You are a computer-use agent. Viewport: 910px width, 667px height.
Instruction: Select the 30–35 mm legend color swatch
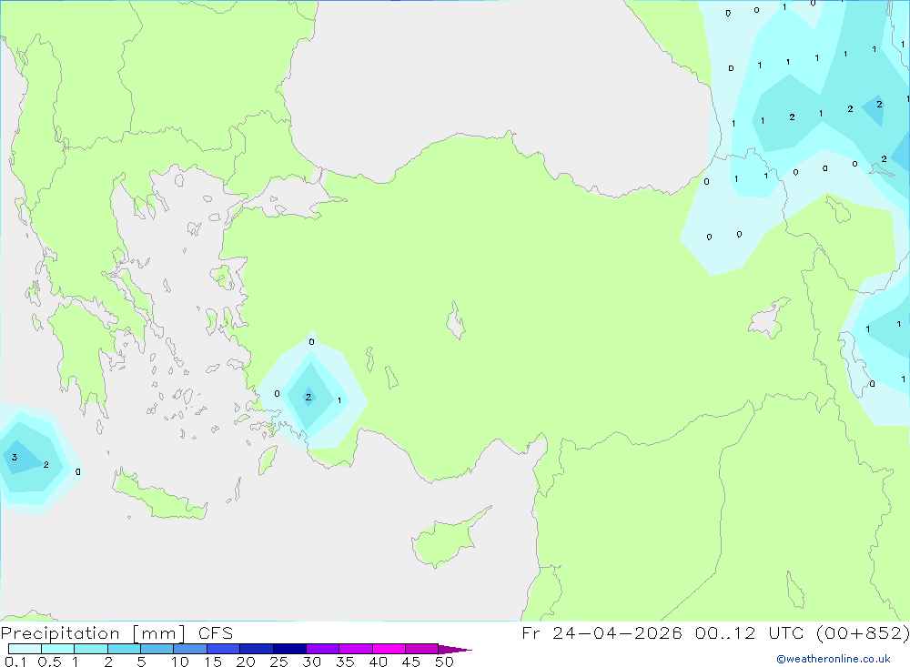tap(323, 649)
